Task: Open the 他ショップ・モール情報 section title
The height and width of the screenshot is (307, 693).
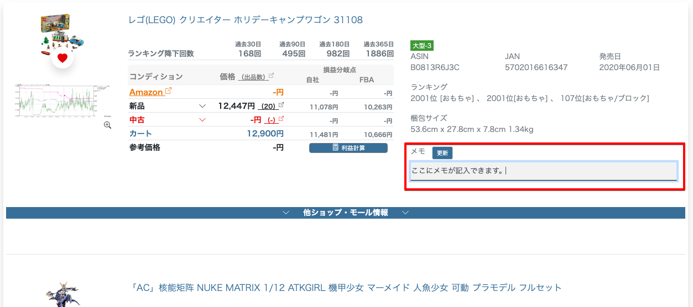Action: point(346,213)
